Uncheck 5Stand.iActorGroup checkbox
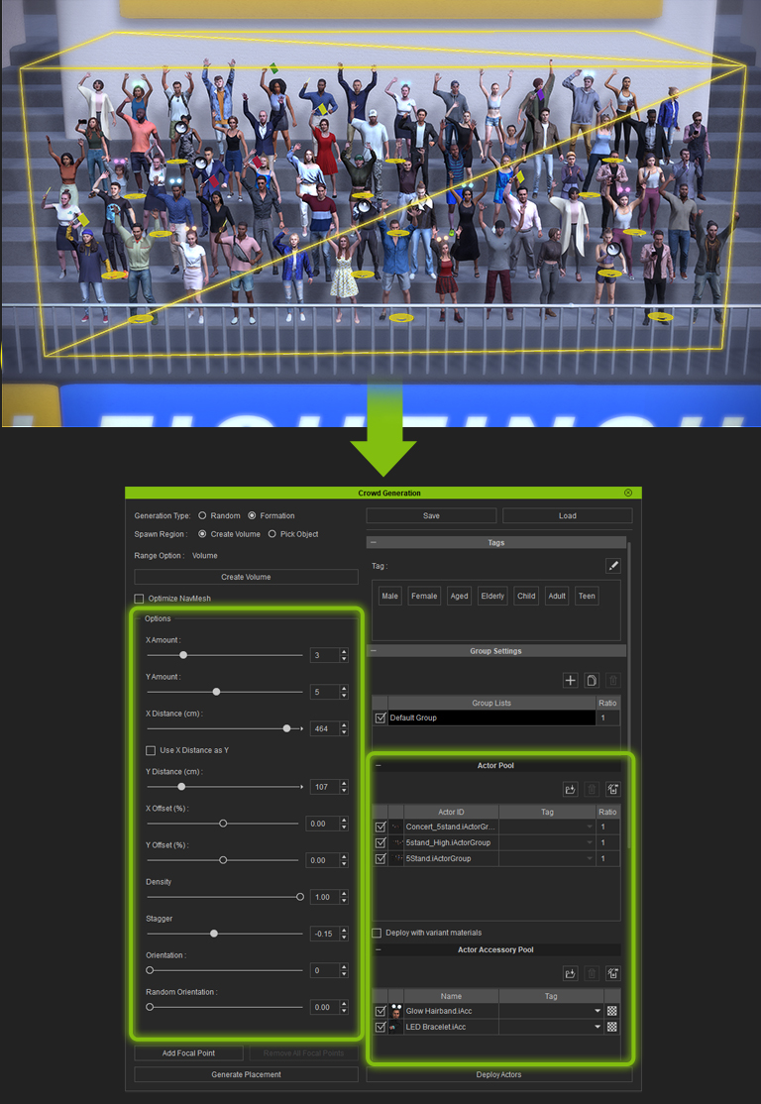 pyautogui.click(x=380, y=858)
